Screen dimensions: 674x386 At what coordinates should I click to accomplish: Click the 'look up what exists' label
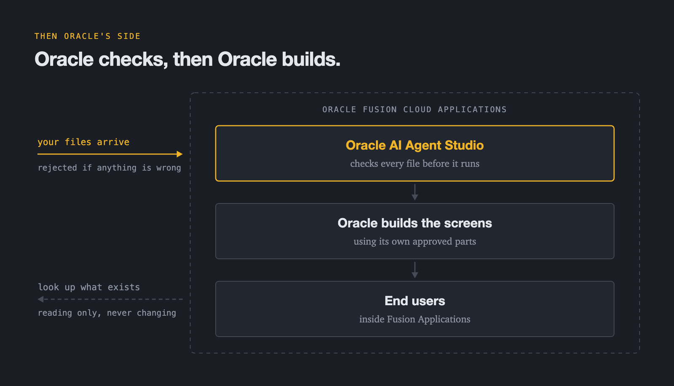(x=89, y=287)
